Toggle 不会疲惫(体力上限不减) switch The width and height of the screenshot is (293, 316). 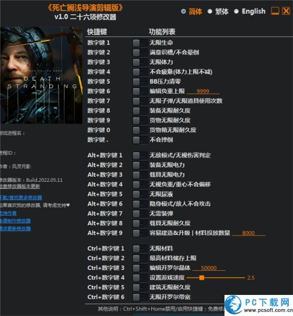140,72
